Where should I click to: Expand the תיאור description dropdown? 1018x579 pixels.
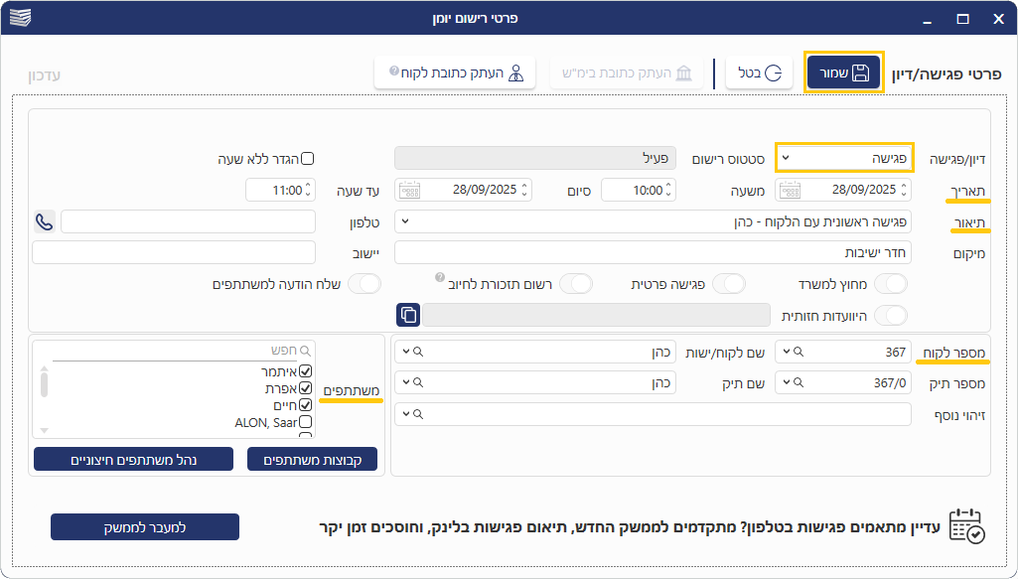pyautogui.click(x=405, y=221)
